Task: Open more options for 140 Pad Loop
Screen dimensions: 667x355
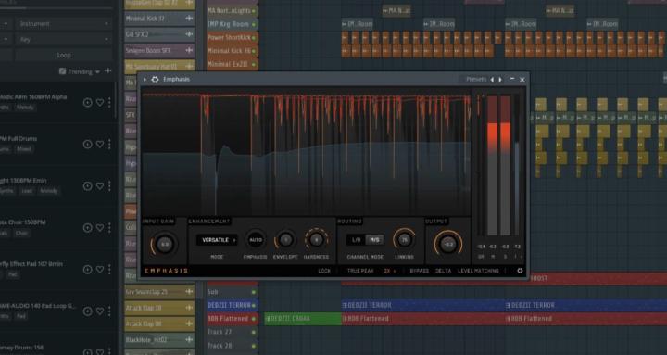Action: tap(109, 311)
